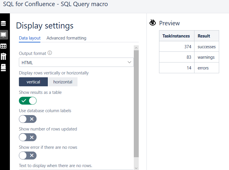Click the pillared building sidebar icon

coord(3,56)
